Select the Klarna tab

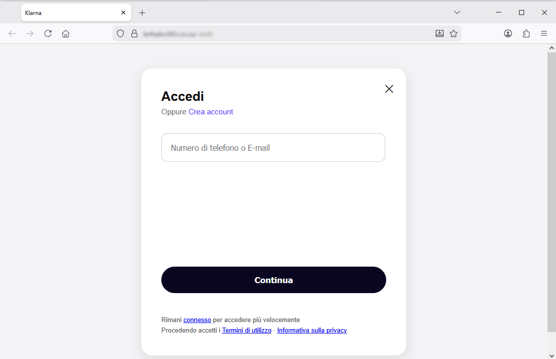(x=70, y=12)
